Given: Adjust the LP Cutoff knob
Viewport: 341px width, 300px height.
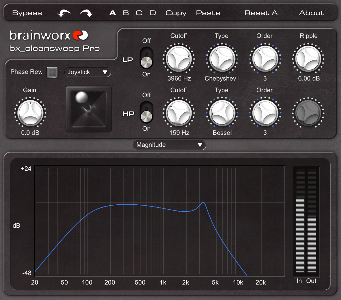Looking at the screenshot, I should (x=179, y=58).
